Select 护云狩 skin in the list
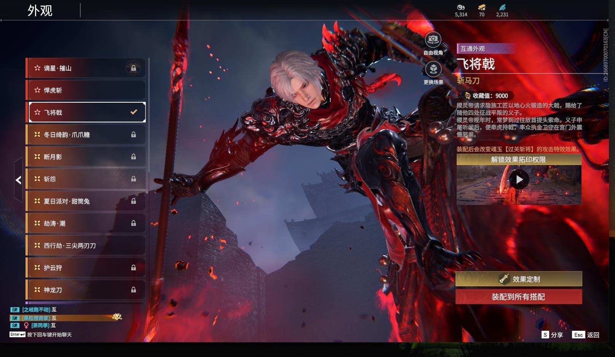 pos(86,268)
